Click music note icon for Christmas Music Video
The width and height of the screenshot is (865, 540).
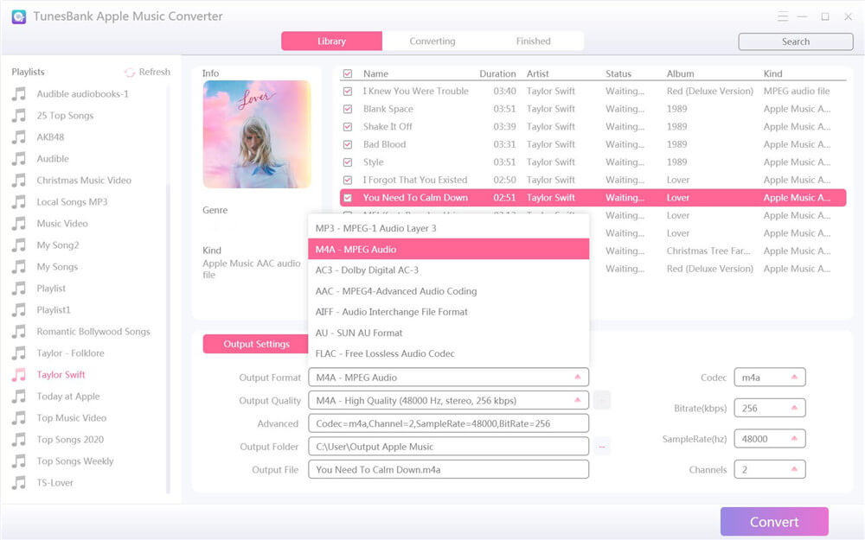[19, 181]
